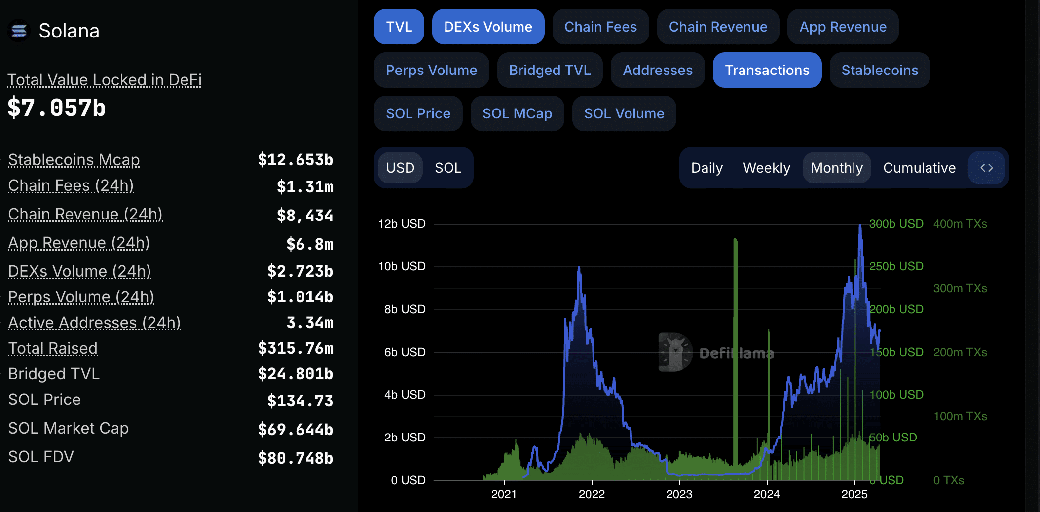Toggle the TVL chart metric
Screen dimensions: 1040x512
tap(399, 27)
